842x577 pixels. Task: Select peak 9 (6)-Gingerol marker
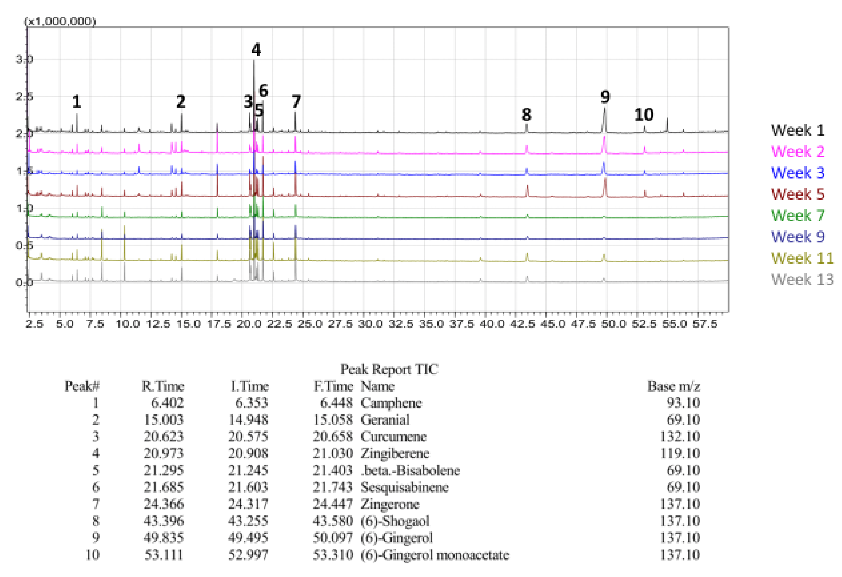coord(604,98)
